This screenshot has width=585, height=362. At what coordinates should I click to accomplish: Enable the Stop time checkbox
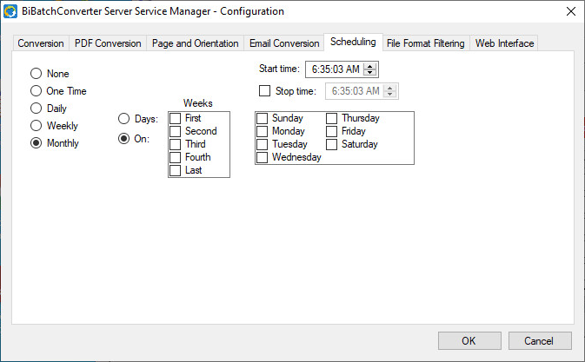265,90
